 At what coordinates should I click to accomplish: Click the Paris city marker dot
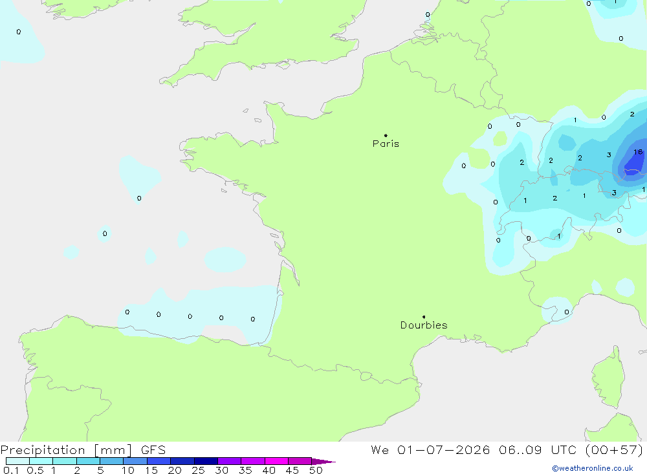[x=386, y=135]
